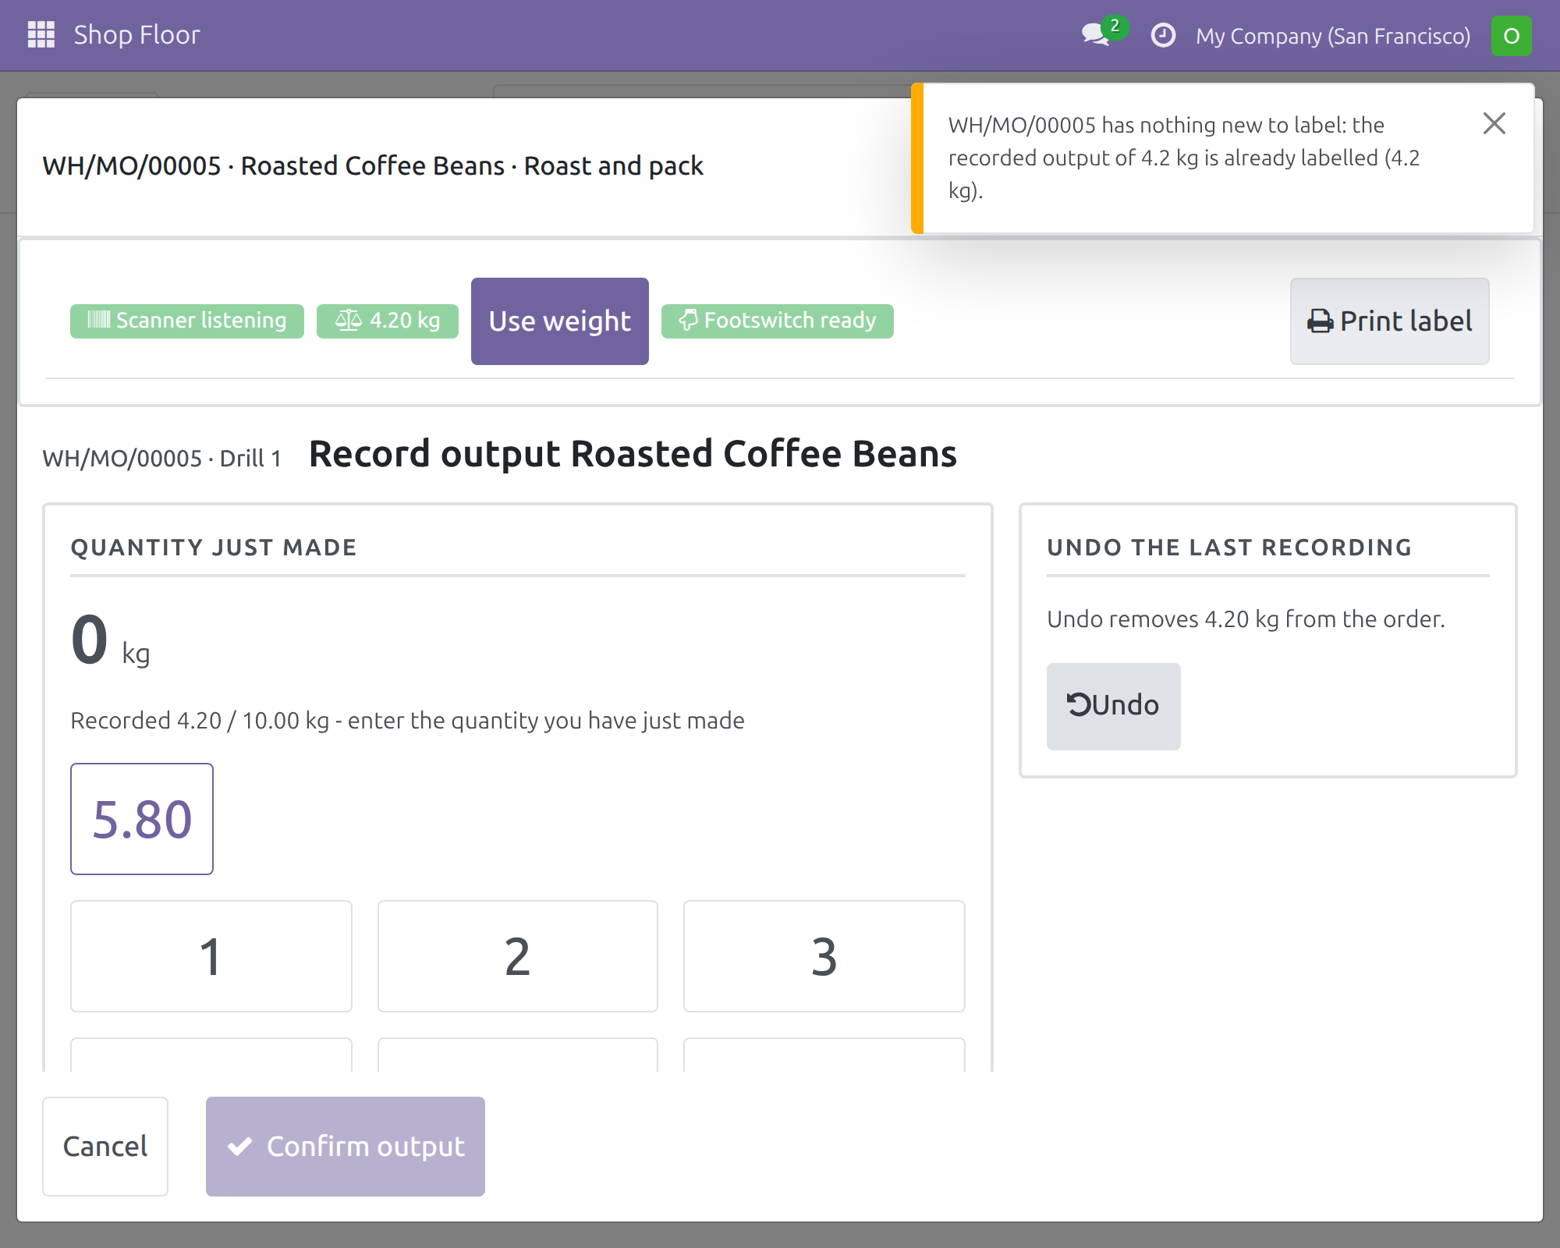This screenshot has height=1248, width=1560.
Task: Tap keypad digit 1
Action: tap(211, 956)
